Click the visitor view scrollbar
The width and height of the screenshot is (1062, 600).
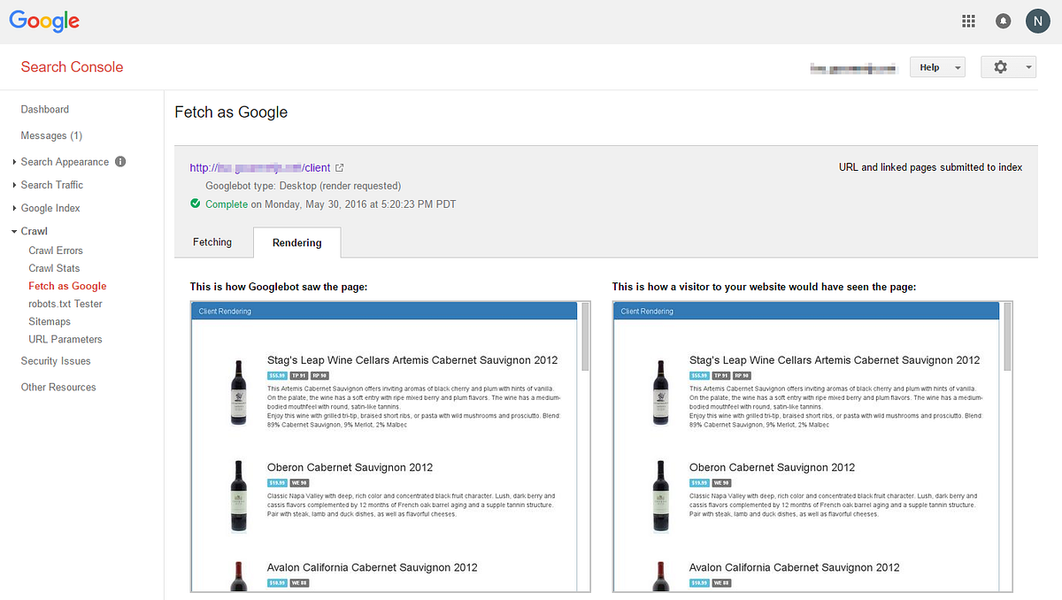point(1008,336)
